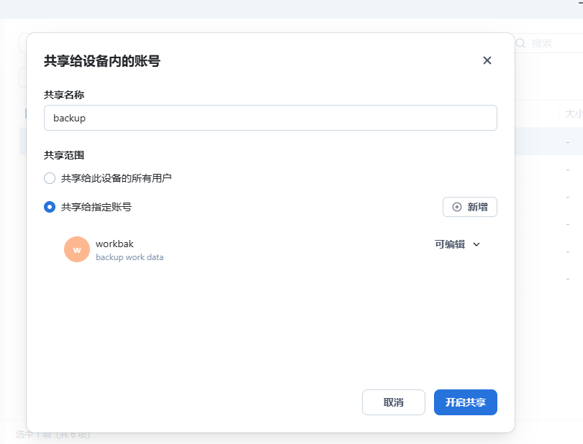Select the 共享给指定账号 radio button
The image size is (583, 444).
pyautogui.click(x=50, y=207)
